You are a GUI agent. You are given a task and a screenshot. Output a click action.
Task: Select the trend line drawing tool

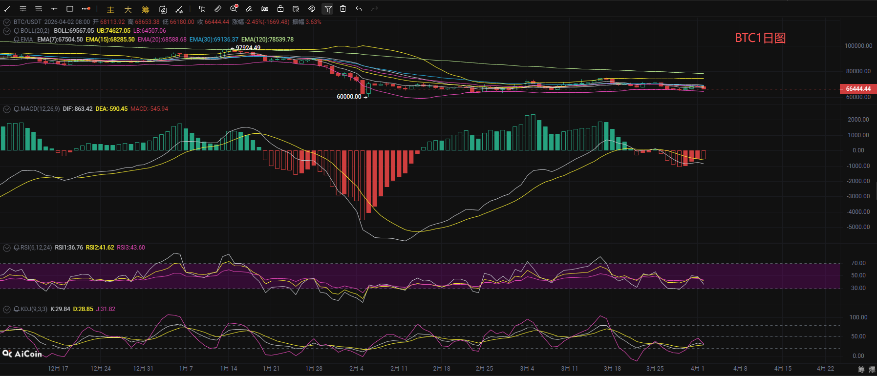(7, 9)
